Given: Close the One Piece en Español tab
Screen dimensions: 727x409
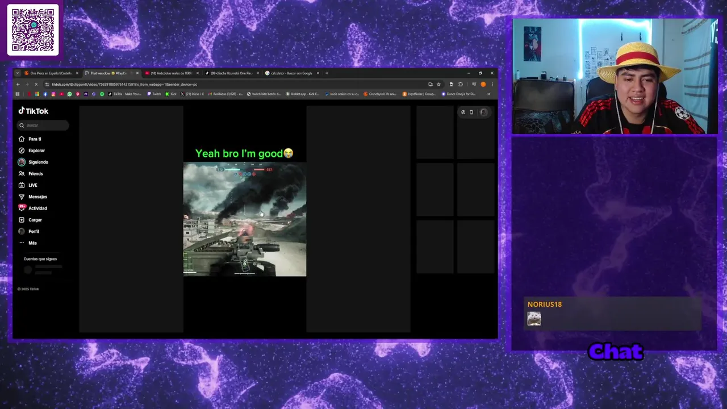Looking at the screenshot, I should tap(77, 73).
